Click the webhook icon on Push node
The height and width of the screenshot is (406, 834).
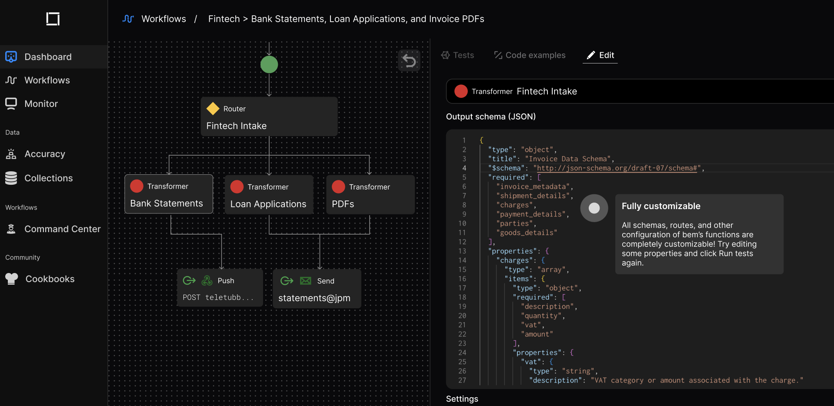[x=207, y=280]
